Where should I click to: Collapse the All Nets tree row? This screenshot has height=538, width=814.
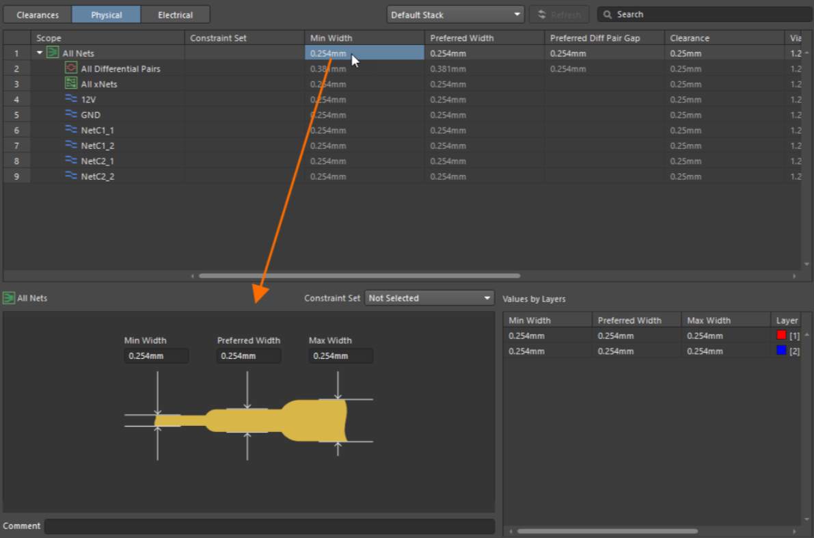coord(40,53)
